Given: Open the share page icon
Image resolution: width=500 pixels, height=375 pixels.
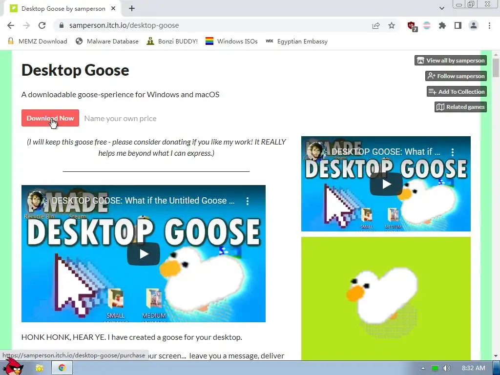Looking at the screenshot, I should coord(376,25).
